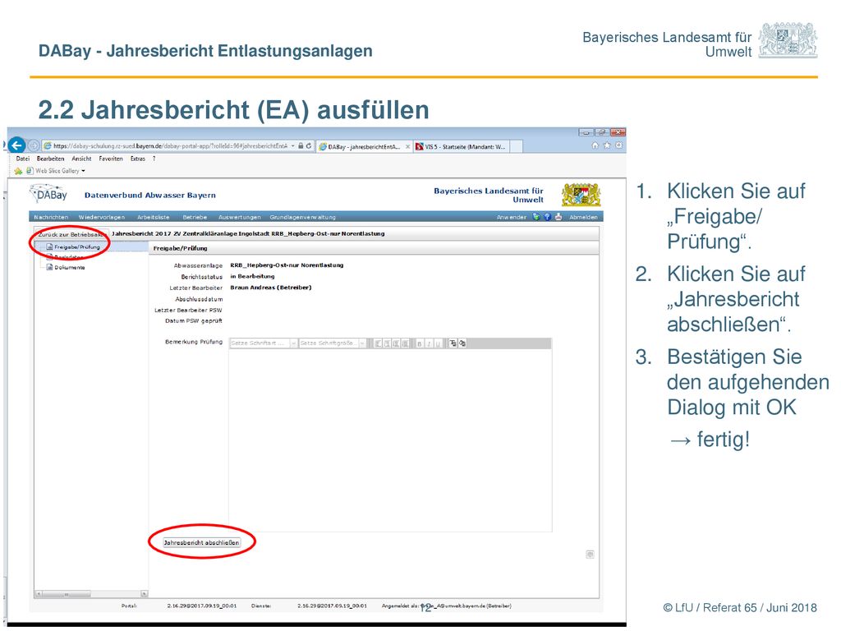Toggle underline formatting in the editor toolbar

tap(438, 343)
